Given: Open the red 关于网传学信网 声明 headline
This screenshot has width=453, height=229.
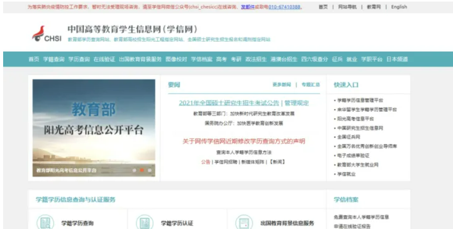Looking at the screenshot, I should (243, 141).
